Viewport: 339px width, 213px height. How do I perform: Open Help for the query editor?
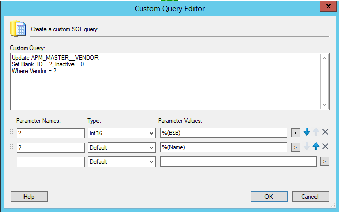29,196
